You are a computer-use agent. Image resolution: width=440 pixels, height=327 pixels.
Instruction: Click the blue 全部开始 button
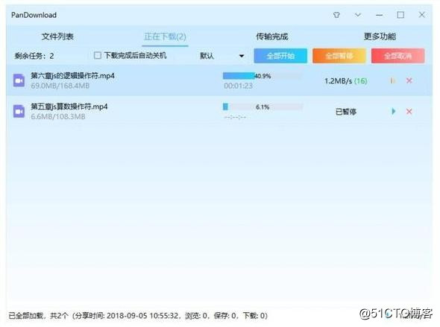(x=280, y=56)
